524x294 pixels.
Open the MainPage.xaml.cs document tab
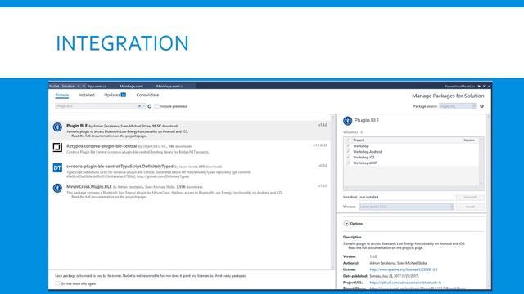169,87
